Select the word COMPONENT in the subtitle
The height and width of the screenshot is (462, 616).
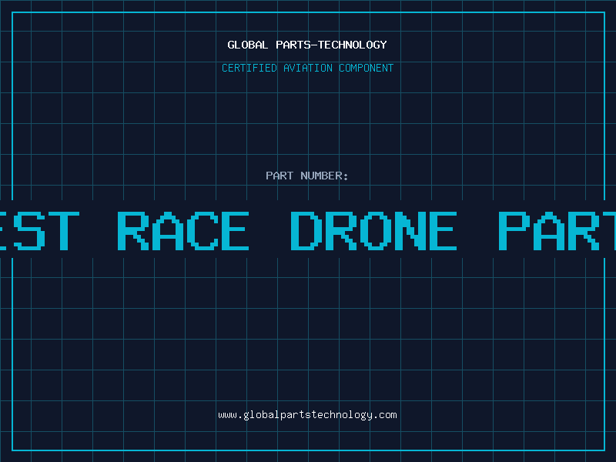(366, 68)
